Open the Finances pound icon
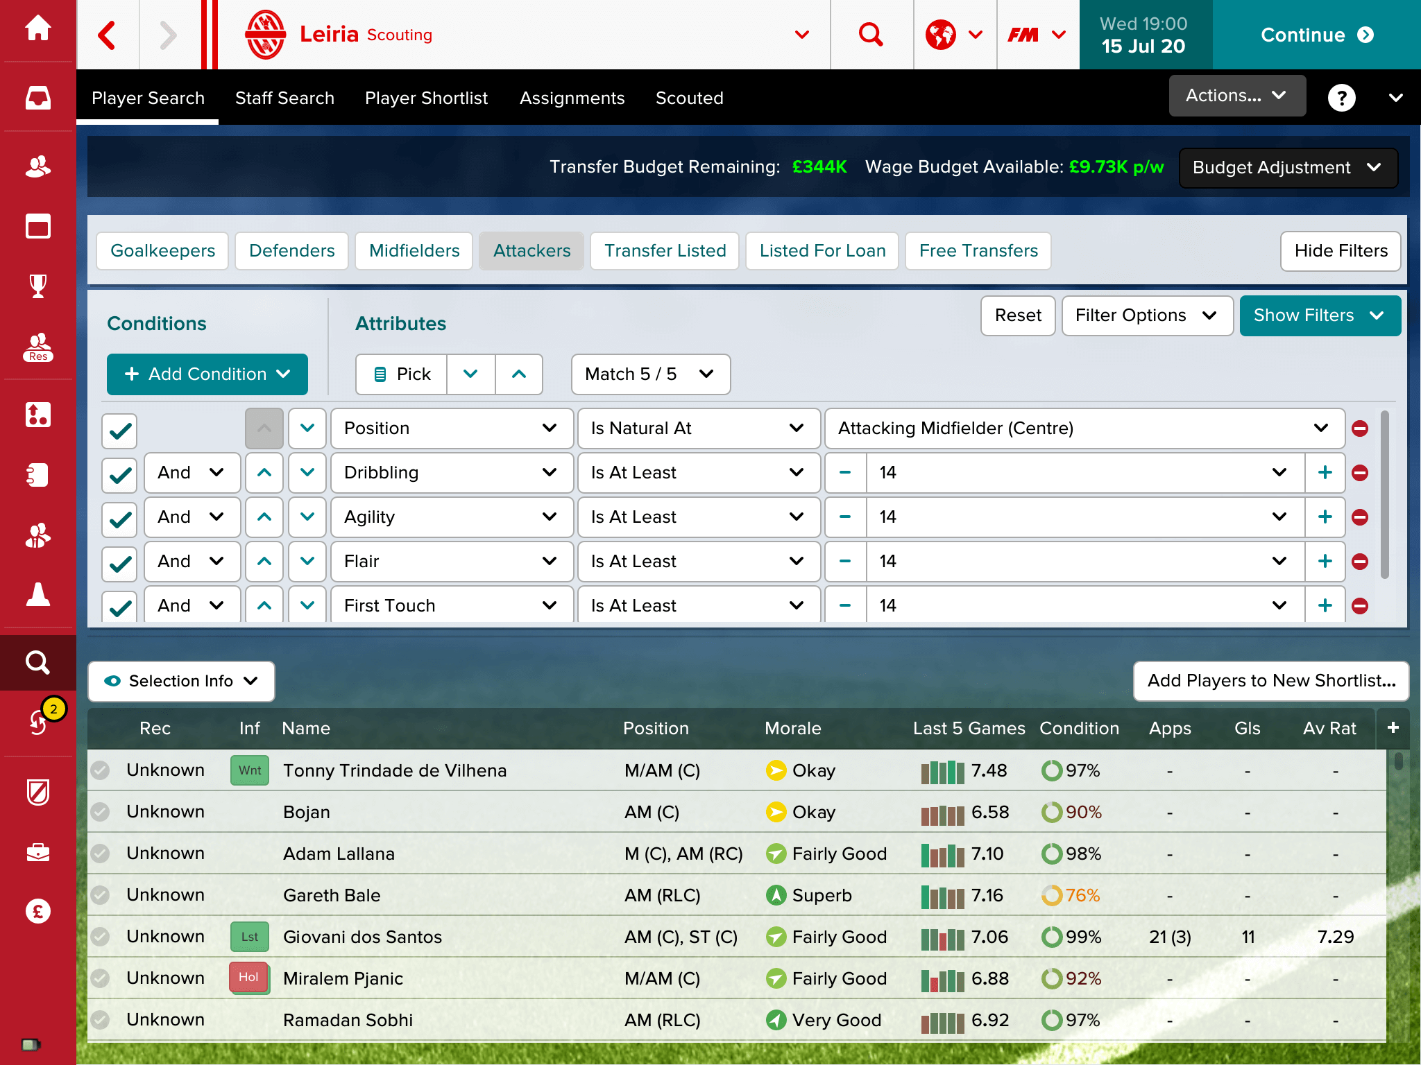The width and height of the screenshot is (1421, 1065). tap(37, 911)
